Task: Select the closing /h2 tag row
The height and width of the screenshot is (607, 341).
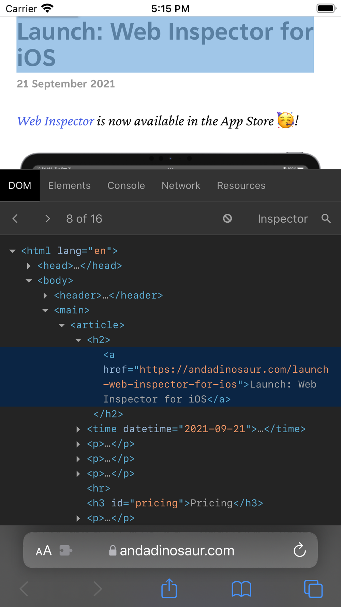Action: [108, 414]
